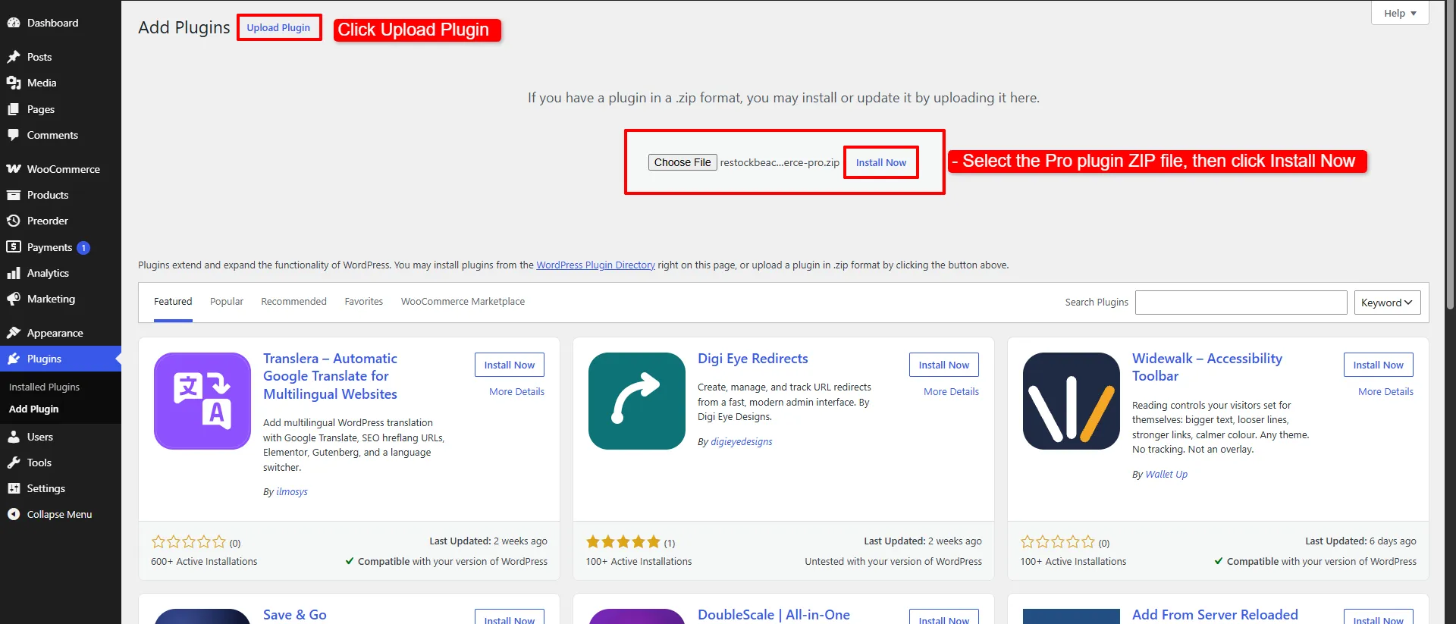Open the Translera plugin icon thumbnail
This screenshot has width=1456, height=624.
[x=202, y=401]
